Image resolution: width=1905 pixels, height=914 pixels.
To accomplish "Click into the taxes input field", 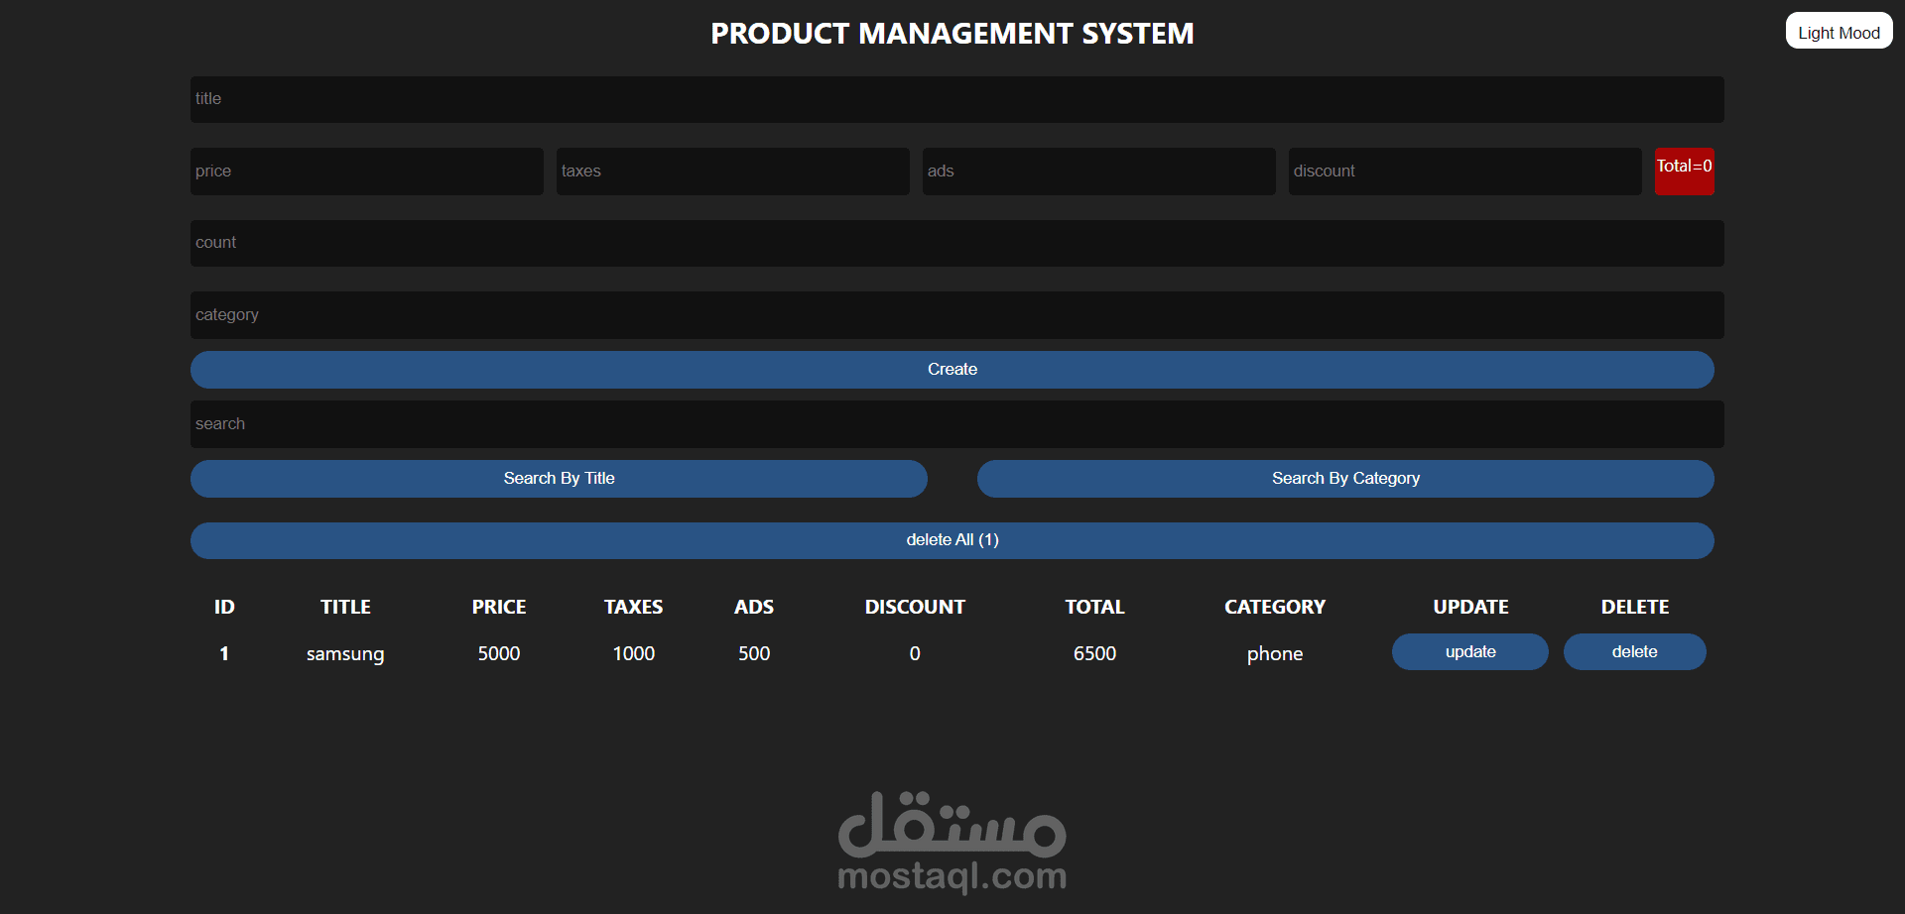I will pyautogui.click(x=732, y=171).
